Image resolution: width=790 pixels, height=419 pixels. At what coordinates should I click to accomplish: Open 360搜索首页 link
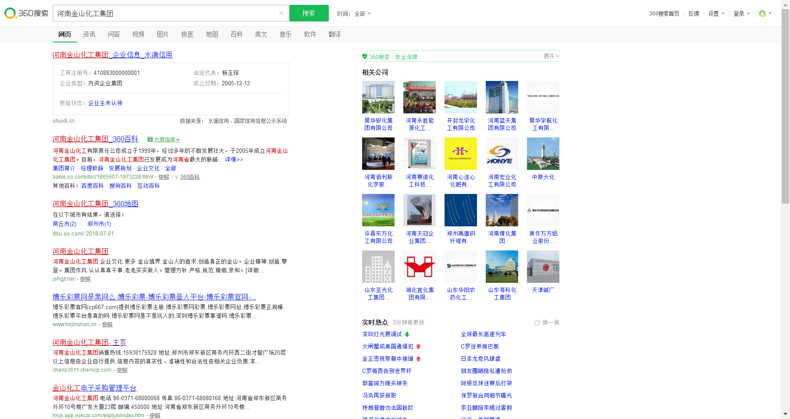664,14
